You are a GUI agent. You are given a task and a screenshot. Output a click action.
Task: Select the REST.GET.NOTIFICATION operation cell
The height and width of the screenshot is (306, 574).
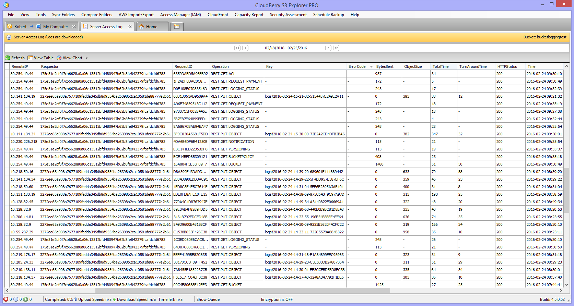click(237, 142)
